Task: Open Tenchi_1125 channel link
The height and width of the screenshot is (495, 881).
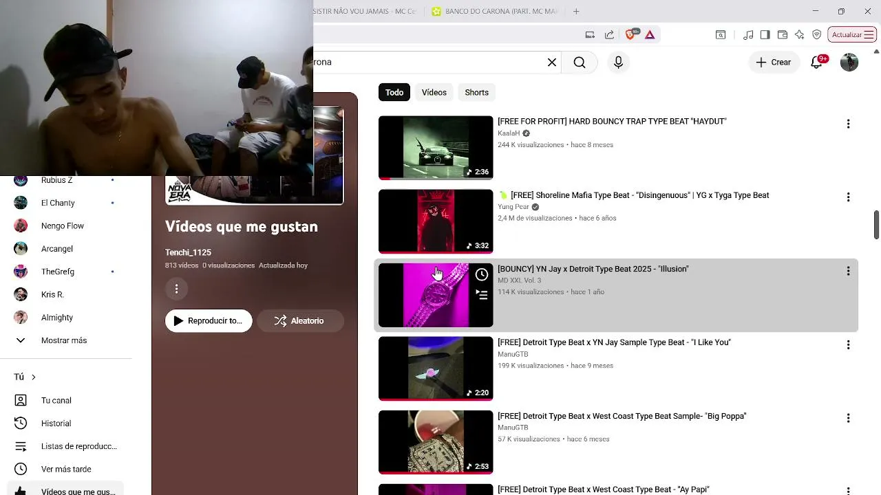Action: pyautogui.click(x=188, y=252)
